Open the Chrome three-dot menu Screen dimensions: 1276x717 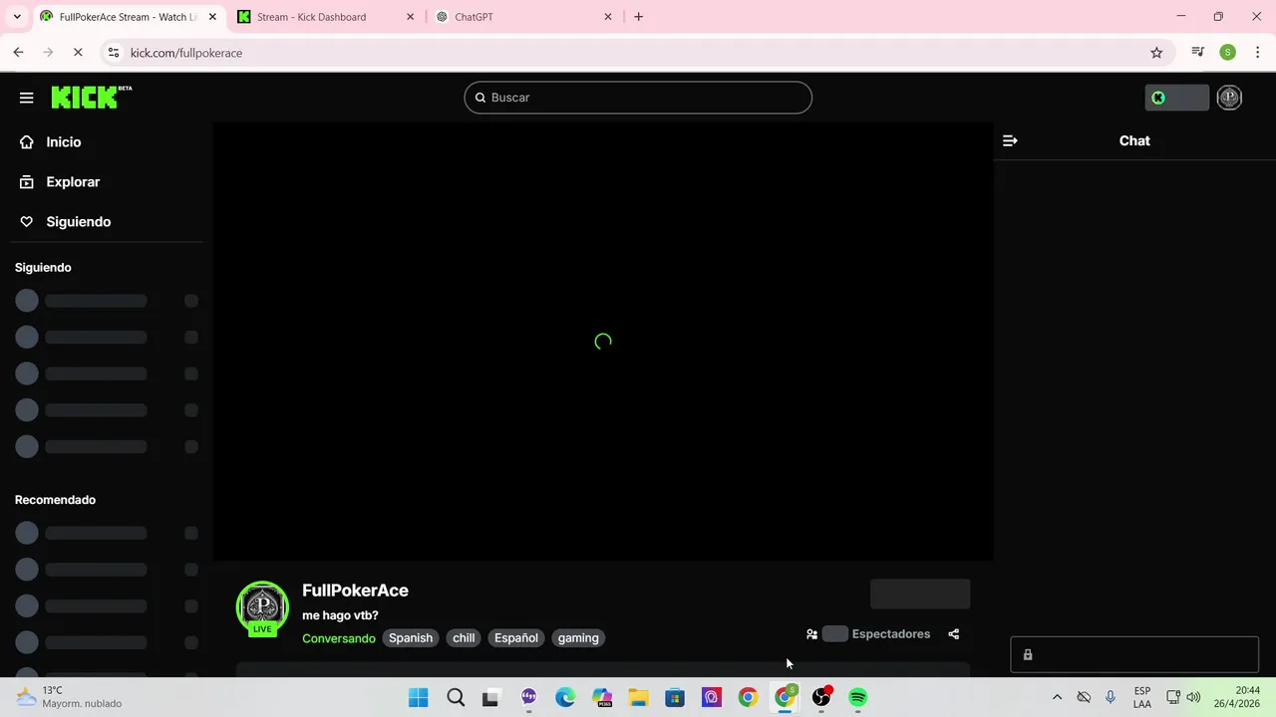1258,53
